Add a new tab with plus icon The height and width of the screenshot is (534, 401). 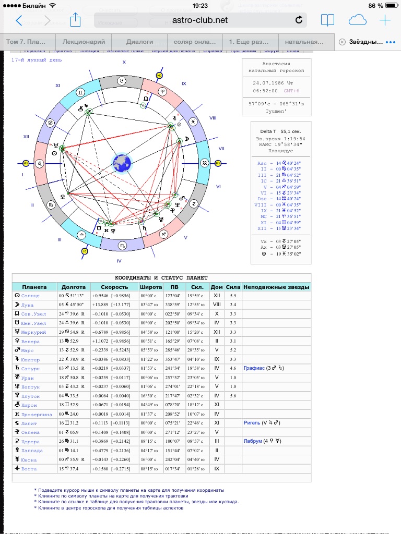[x=385, y=20]
